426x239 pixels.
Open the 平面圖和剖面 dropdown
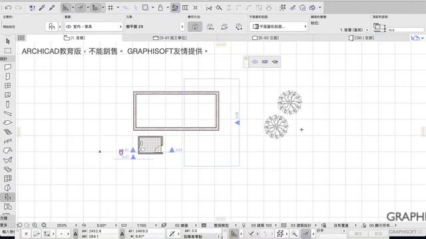point(278,27)
